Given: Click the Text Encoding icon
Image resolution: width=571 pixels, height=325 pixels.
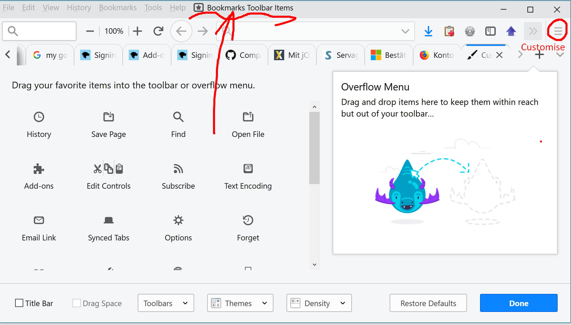Looking at the screenshot, I should [248, 168].
